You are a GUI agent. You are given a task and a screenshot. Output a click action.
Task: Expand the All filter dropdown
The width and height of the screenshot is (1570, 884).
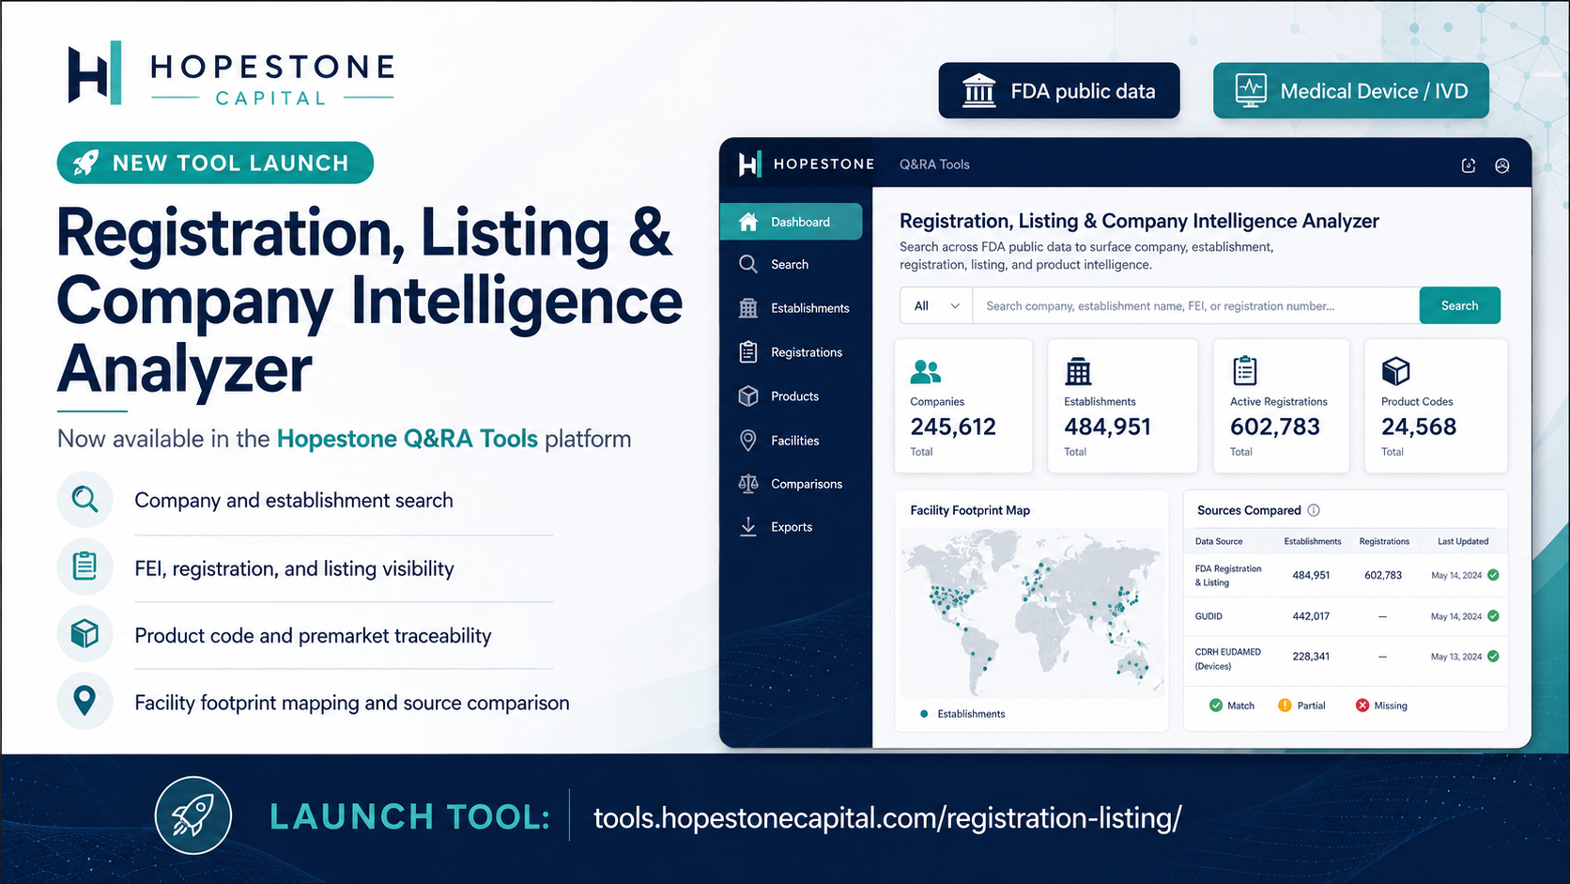[936, 306]
